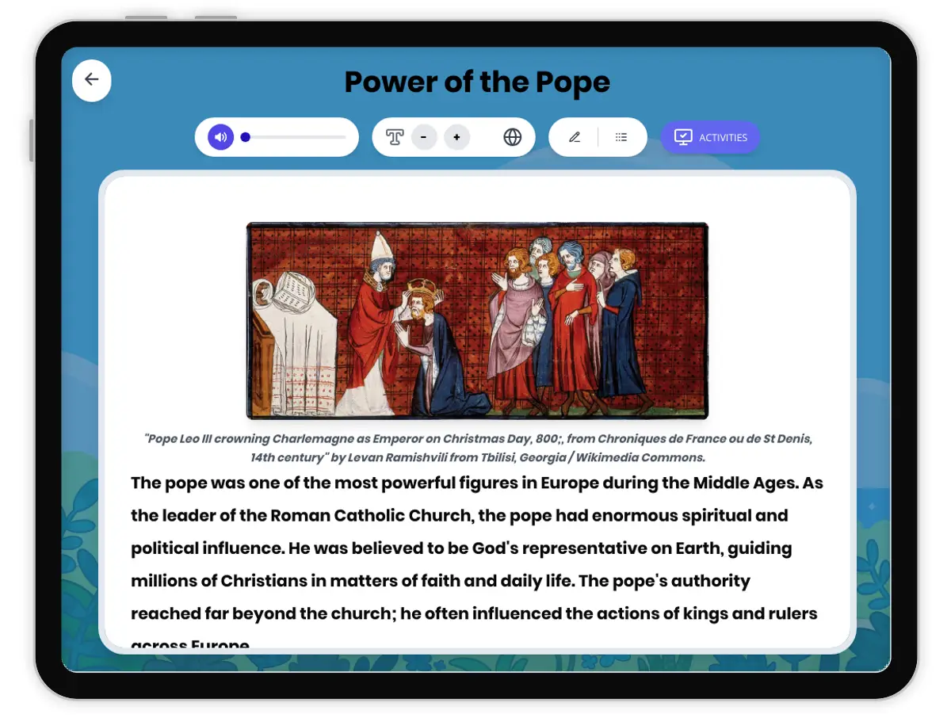Screen dimensions: 951x718
Task: Click the monitor icon in Activities button
Action: click(682, 137)
